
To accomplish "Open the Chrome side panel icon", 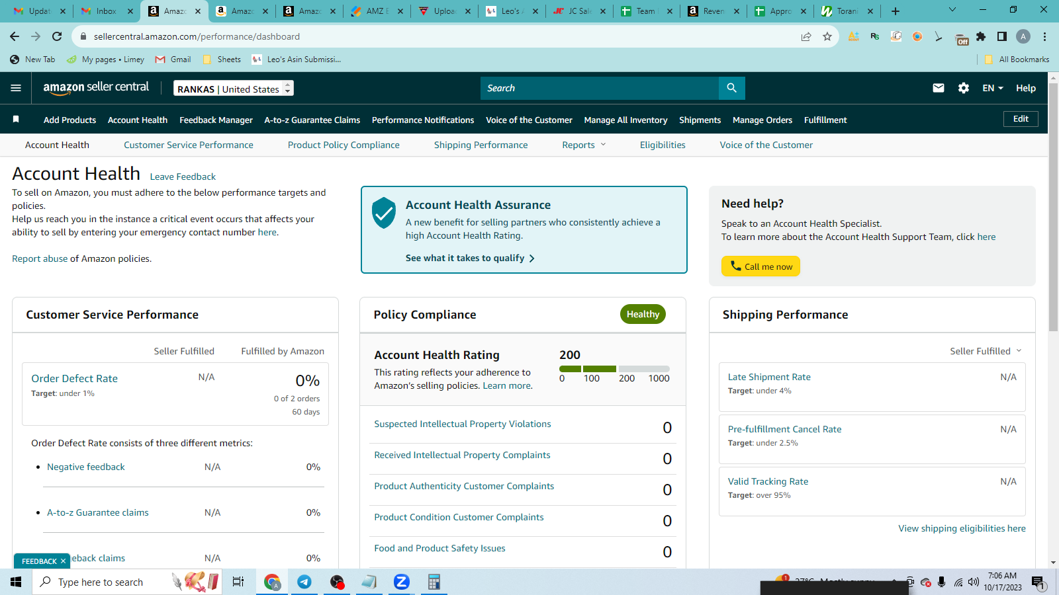I will point(1002,36).
